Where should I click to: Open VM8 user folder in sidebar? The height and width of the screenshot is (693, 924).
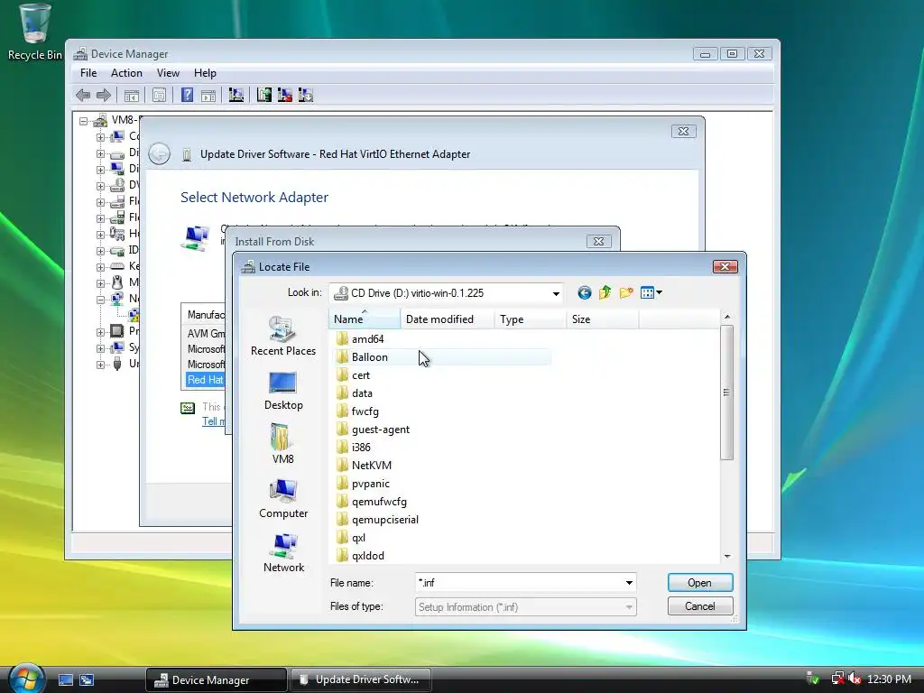(x=282, y=444)
